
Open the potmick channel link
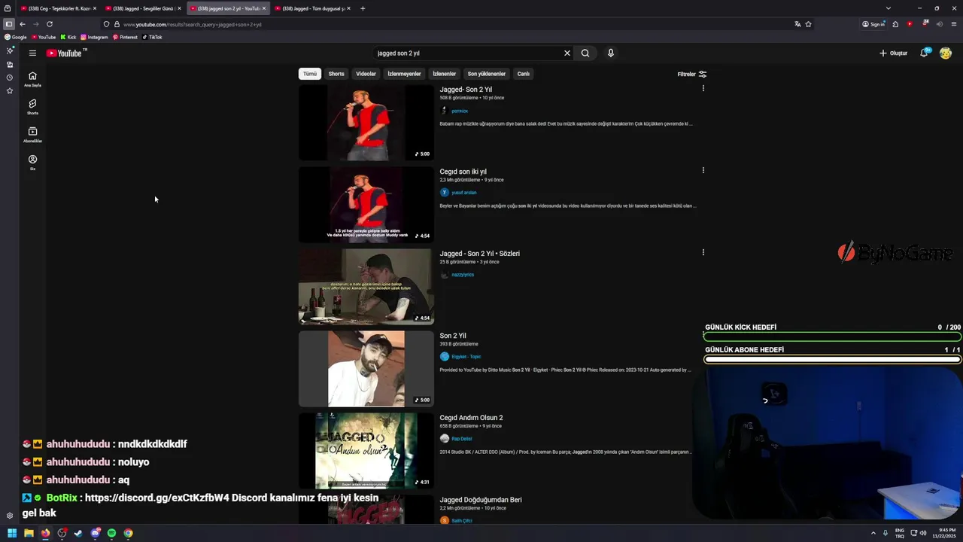459,111
